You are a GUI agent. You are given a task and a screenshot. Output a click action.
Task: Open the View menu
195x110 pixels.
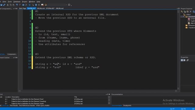[x=4, y=2]
